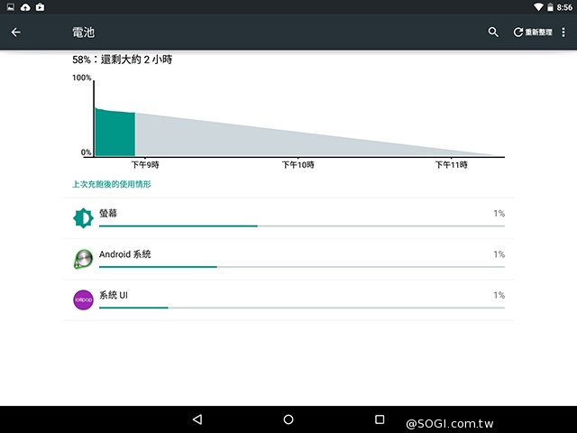Tap the 1% value in Android 系統 row
Viewport: 577px width, 433px height.
tap(499, 254)
